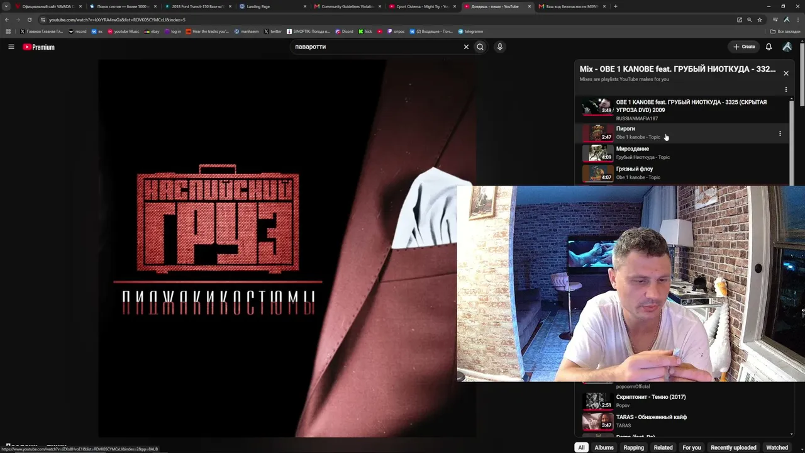Open the SINOPTIK weather bookmark
The image size is (805, 453).
click(308, 31)
